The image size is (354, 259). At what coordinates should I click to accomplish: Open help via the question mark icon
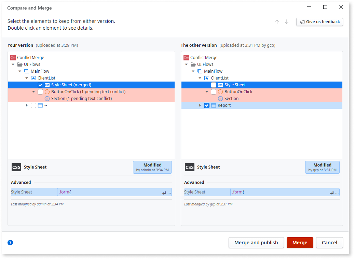click(10, 243)
